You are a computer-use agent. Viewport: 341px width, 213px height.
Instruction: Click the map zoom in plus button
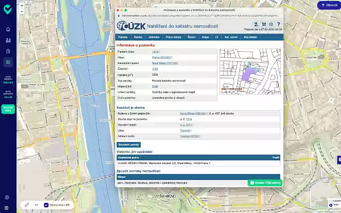pos(22,6)
